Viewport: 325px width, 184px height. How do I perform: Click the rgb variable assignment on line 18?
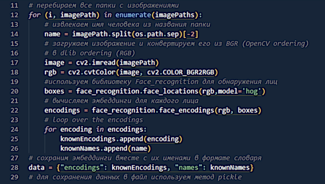coord(50,72)
